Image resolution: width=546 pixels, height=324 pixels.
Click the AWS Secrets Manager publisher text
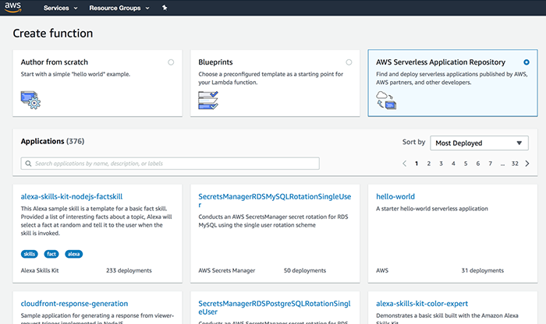click(227, 270)
